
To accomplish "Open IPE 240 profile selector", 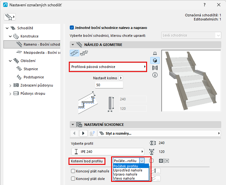I will point(108,152).
